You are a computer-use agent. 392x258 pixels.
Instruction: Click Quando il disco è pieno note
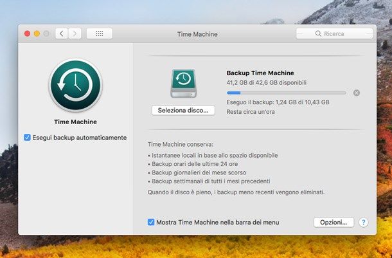[236, 192]
